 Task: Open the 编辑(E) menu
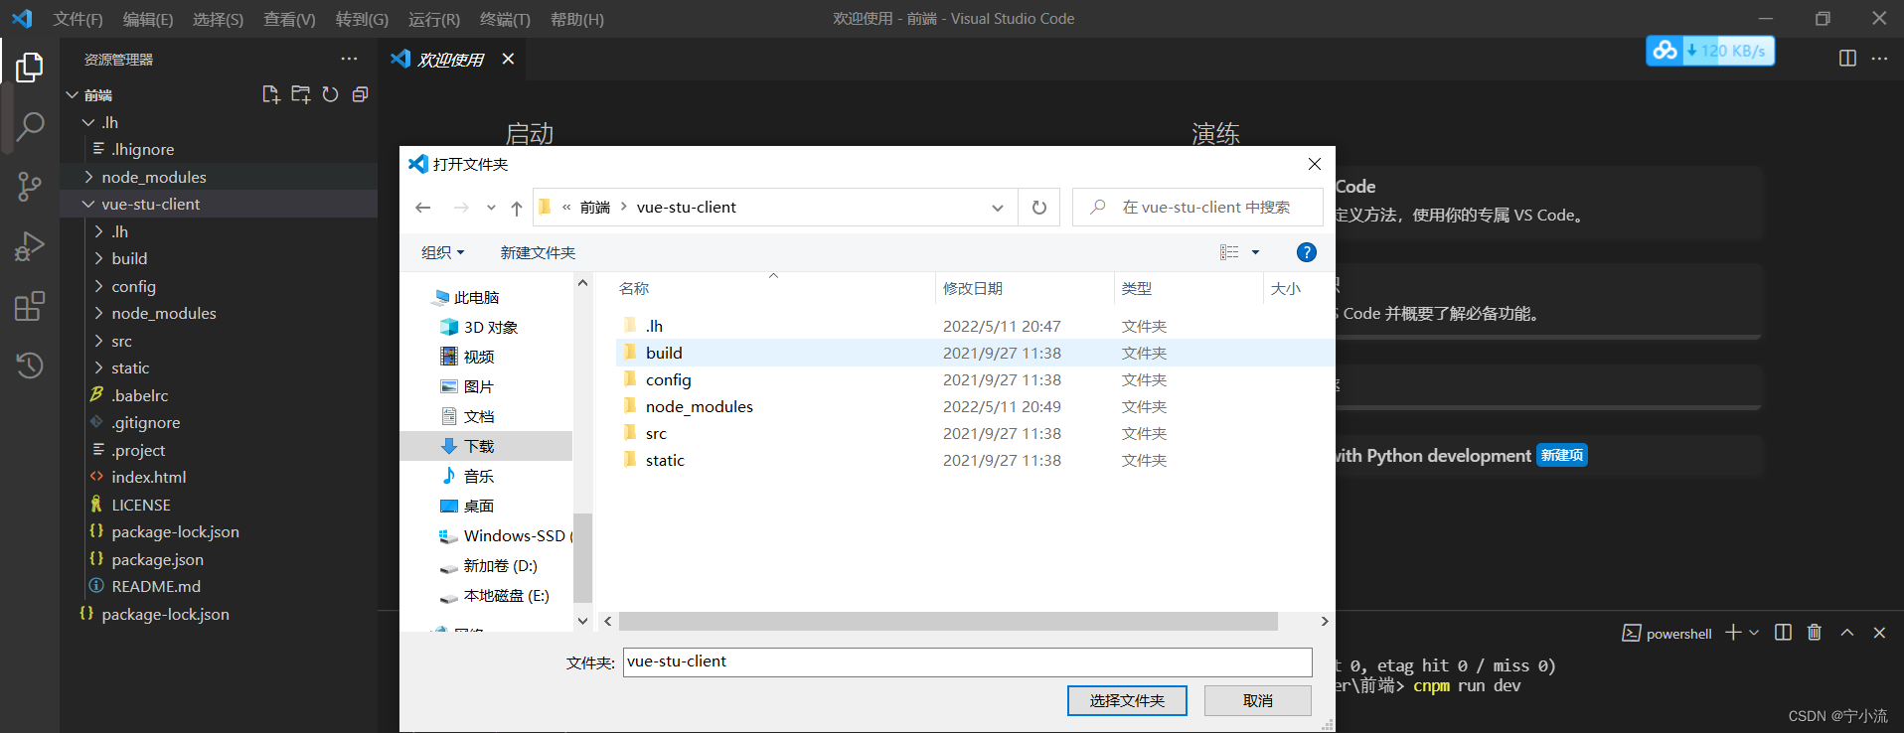pyautogui.click(x=148, y=19)
